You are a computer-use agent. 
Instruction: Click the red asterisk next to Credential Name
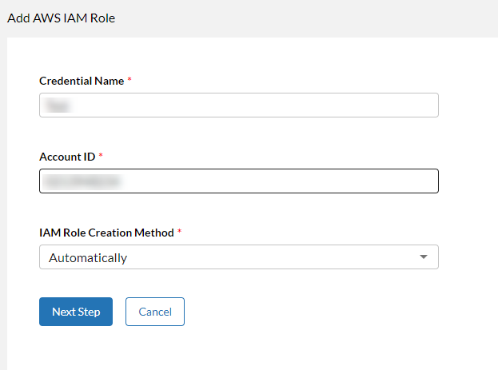coord(129,80)
